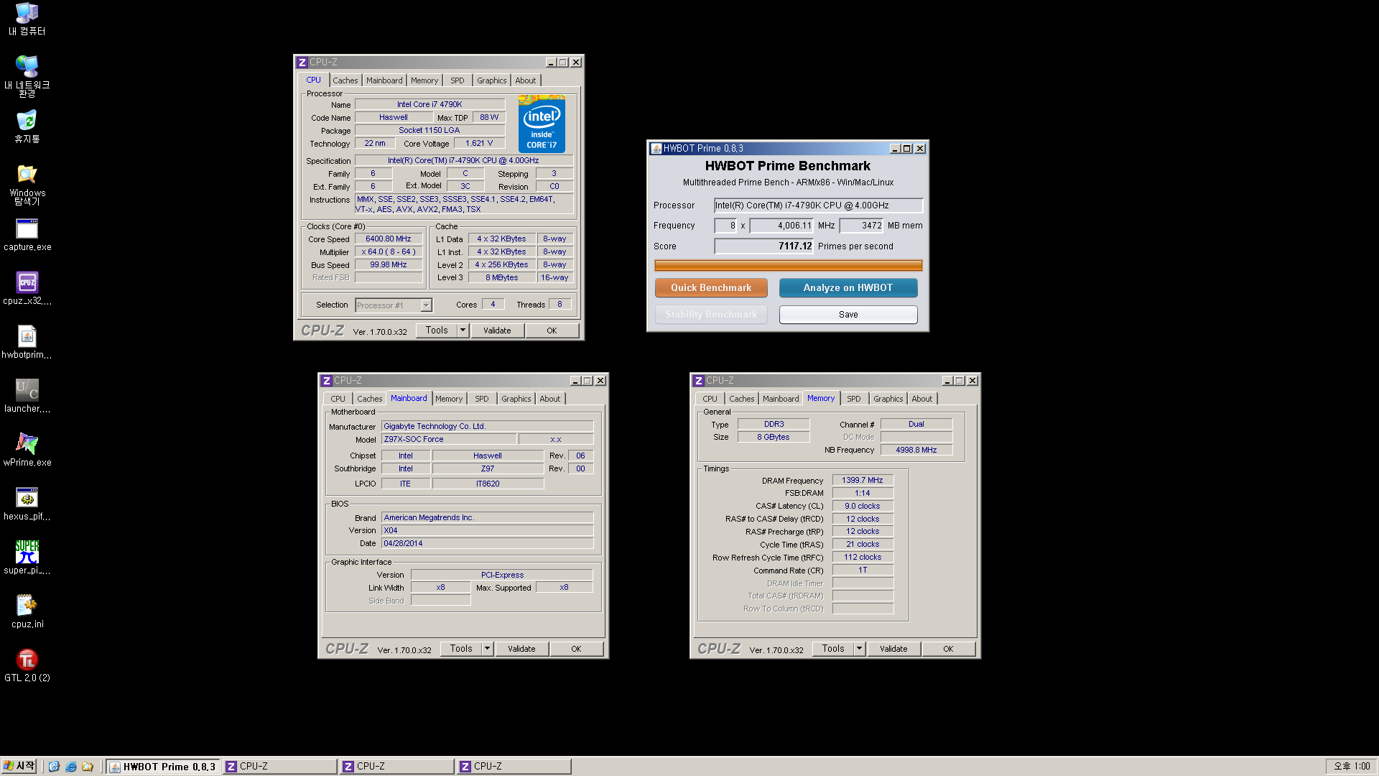Open Tools dropdown arrow in Memory window
The width and height of the screenshot is (1379, 776).
pos(860,649)
